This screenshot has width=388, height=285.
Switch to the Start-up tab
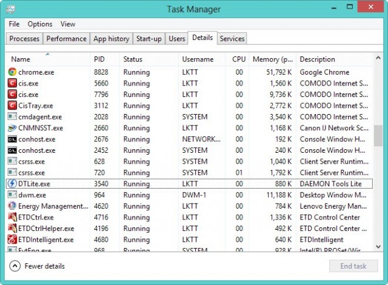(x=149, y=39)
